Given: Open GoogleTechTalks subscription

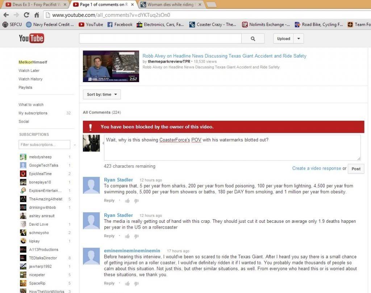Looking at the screenshot, I should (43, 165).
